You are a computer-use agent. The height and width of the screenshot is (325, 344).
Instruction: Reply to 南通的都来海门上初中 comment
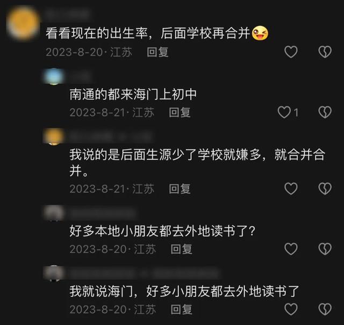point(180,112)
